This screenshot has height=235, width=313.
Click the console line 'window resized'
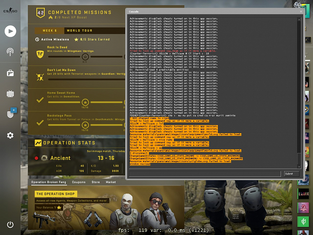pos(140,164)
